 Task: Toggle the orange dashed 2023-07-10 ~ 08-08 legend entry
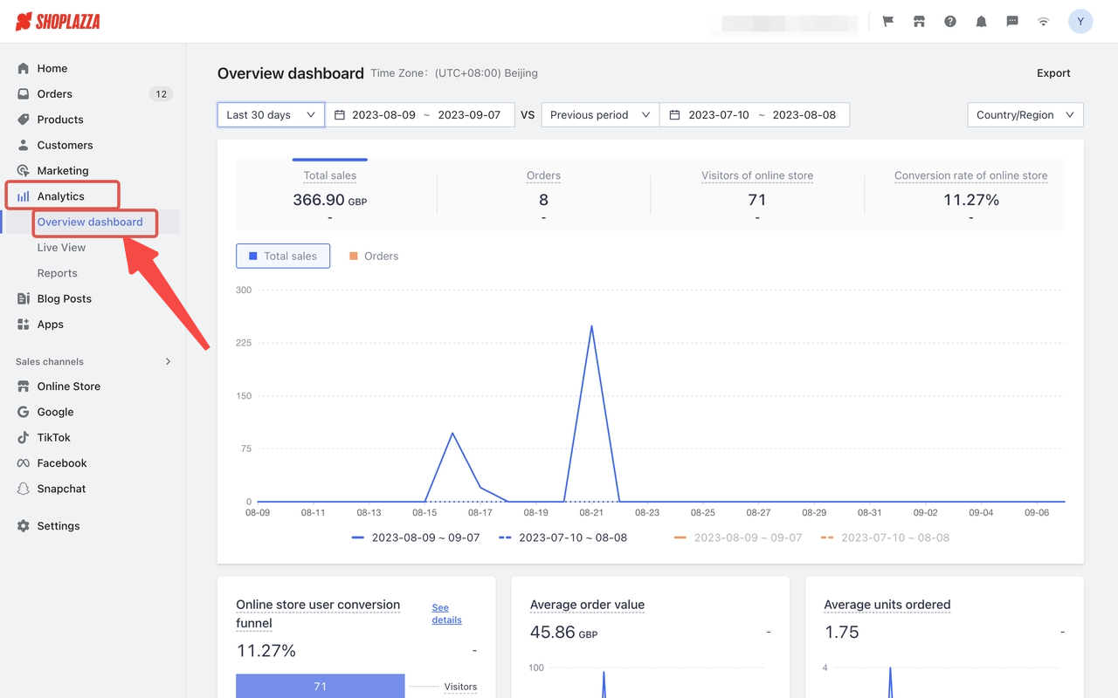[885, 537]
